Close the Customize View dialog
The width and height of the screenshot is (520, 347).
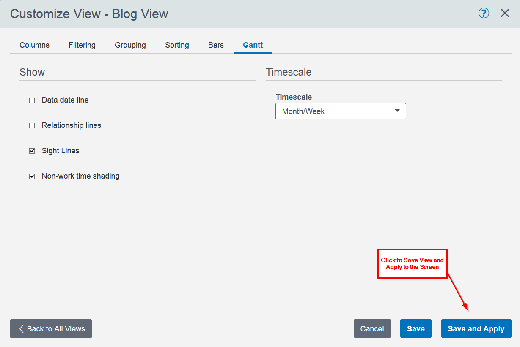(x=505, y=14)
